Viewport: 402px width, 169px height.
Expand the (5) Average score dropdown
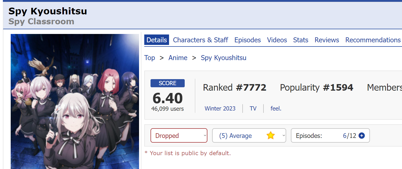[x=249, y=136]
